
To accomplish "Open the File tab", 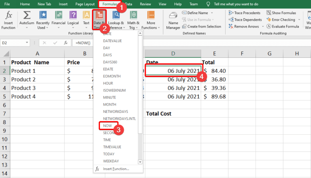I will pyautogui.click(x=7, y=4).
